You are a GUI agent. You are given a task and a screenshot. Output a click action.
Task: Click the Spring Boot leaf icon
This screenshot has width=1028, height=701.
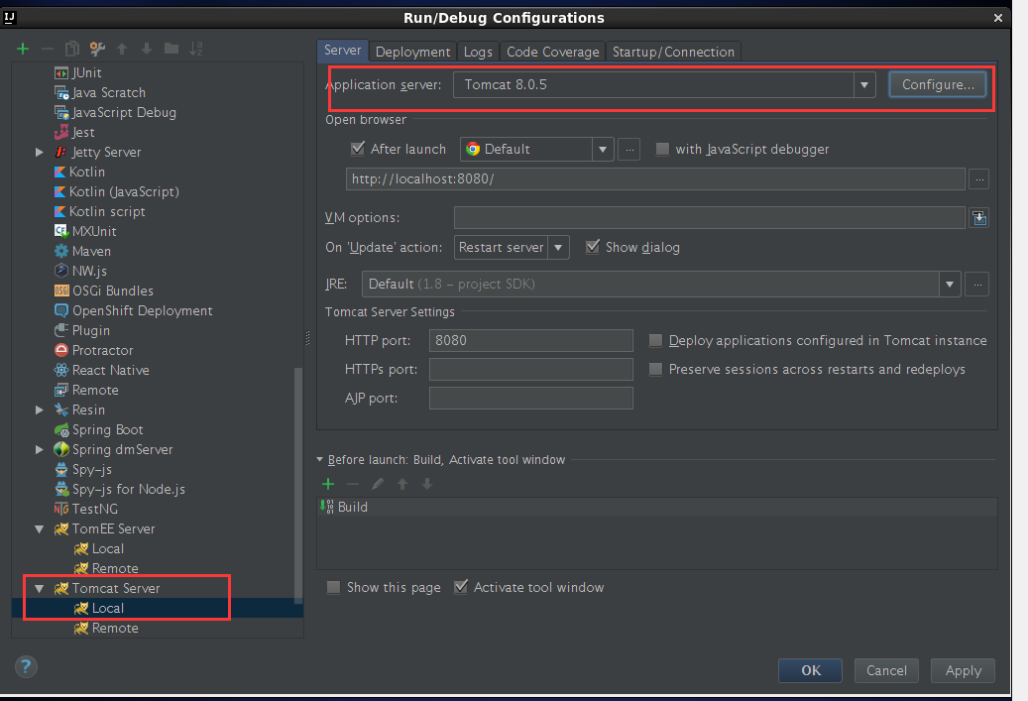[61, 429]
